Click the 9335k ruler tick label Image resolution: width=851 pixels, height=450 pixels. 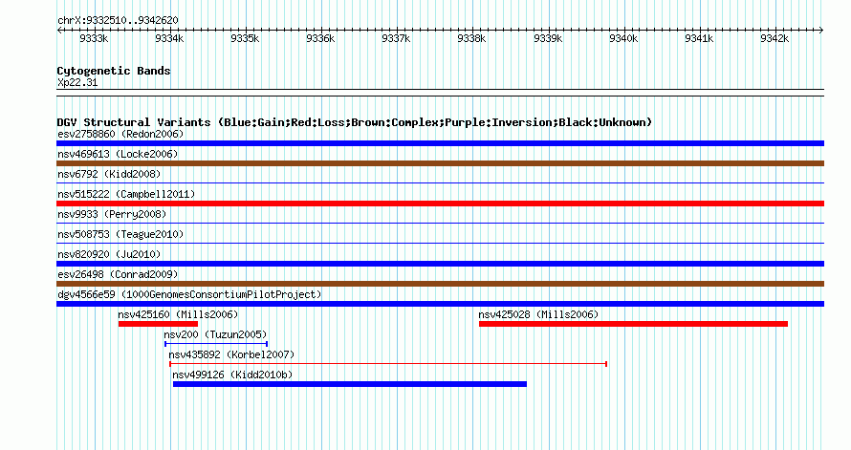[245, 38]
